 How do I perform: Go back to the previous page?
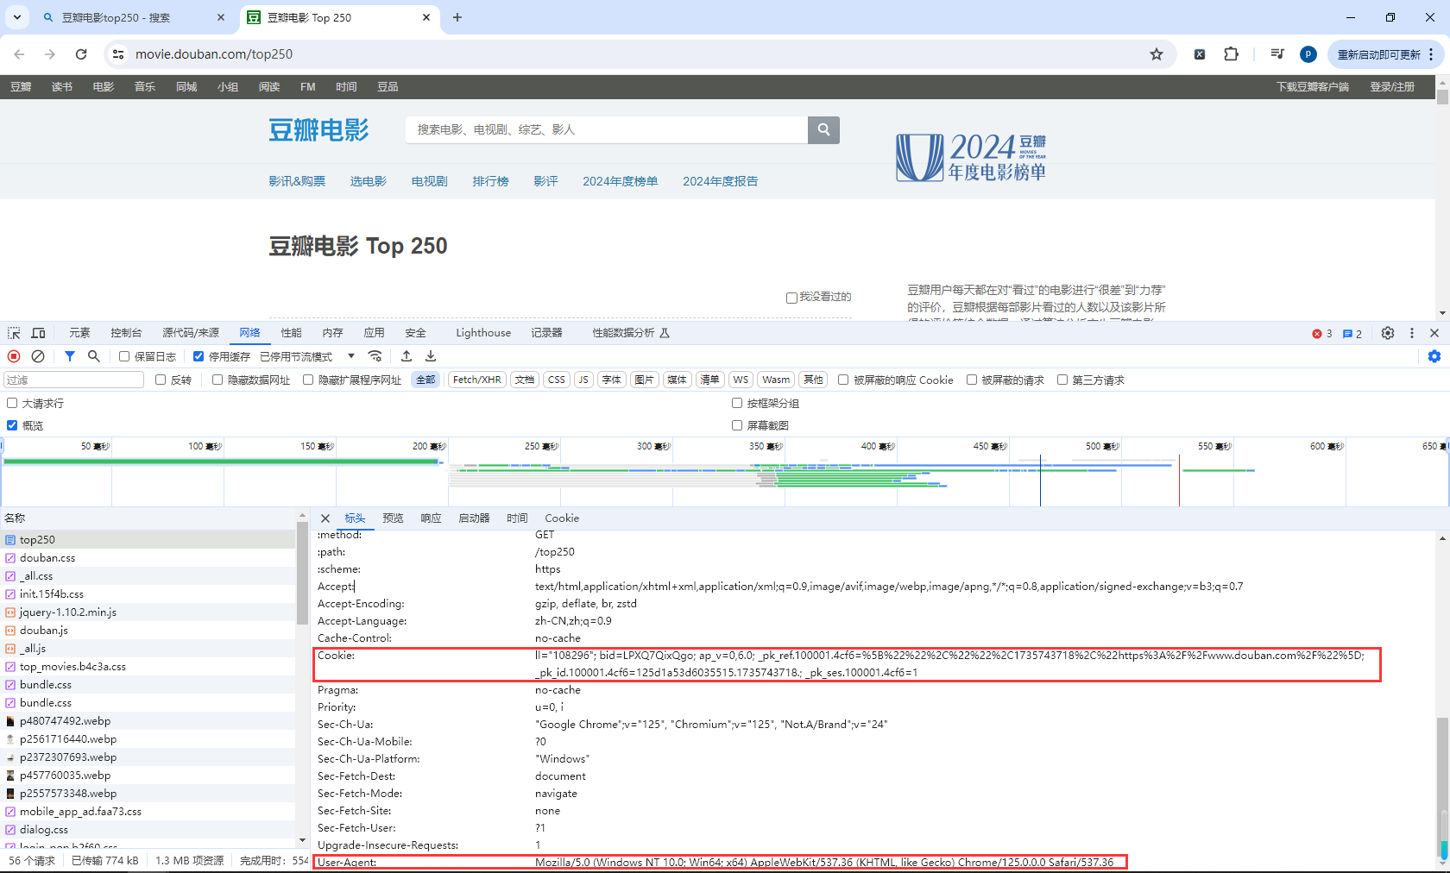[x=19, y=54]
